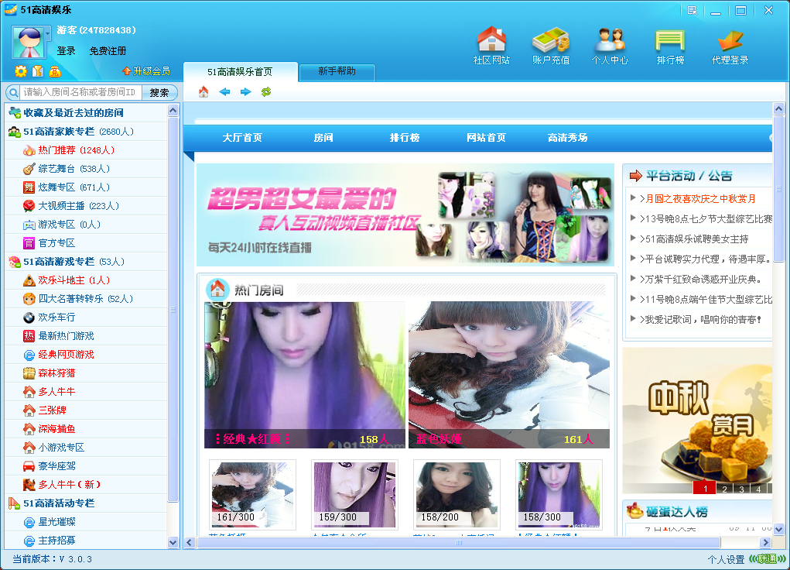Click the user avatar picture
This screenshot has width=790, height=570.
(28, 43)
